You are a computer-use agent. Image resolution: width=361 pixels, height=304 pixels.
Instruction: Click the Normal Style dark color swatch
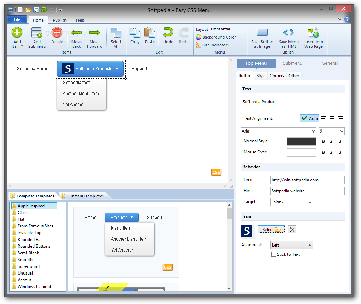pos(302,141)
